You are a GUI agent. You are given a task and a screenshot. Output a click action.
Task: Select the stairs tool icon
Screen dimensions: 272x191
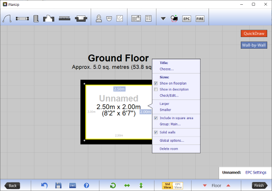click(x=36, y=19)
